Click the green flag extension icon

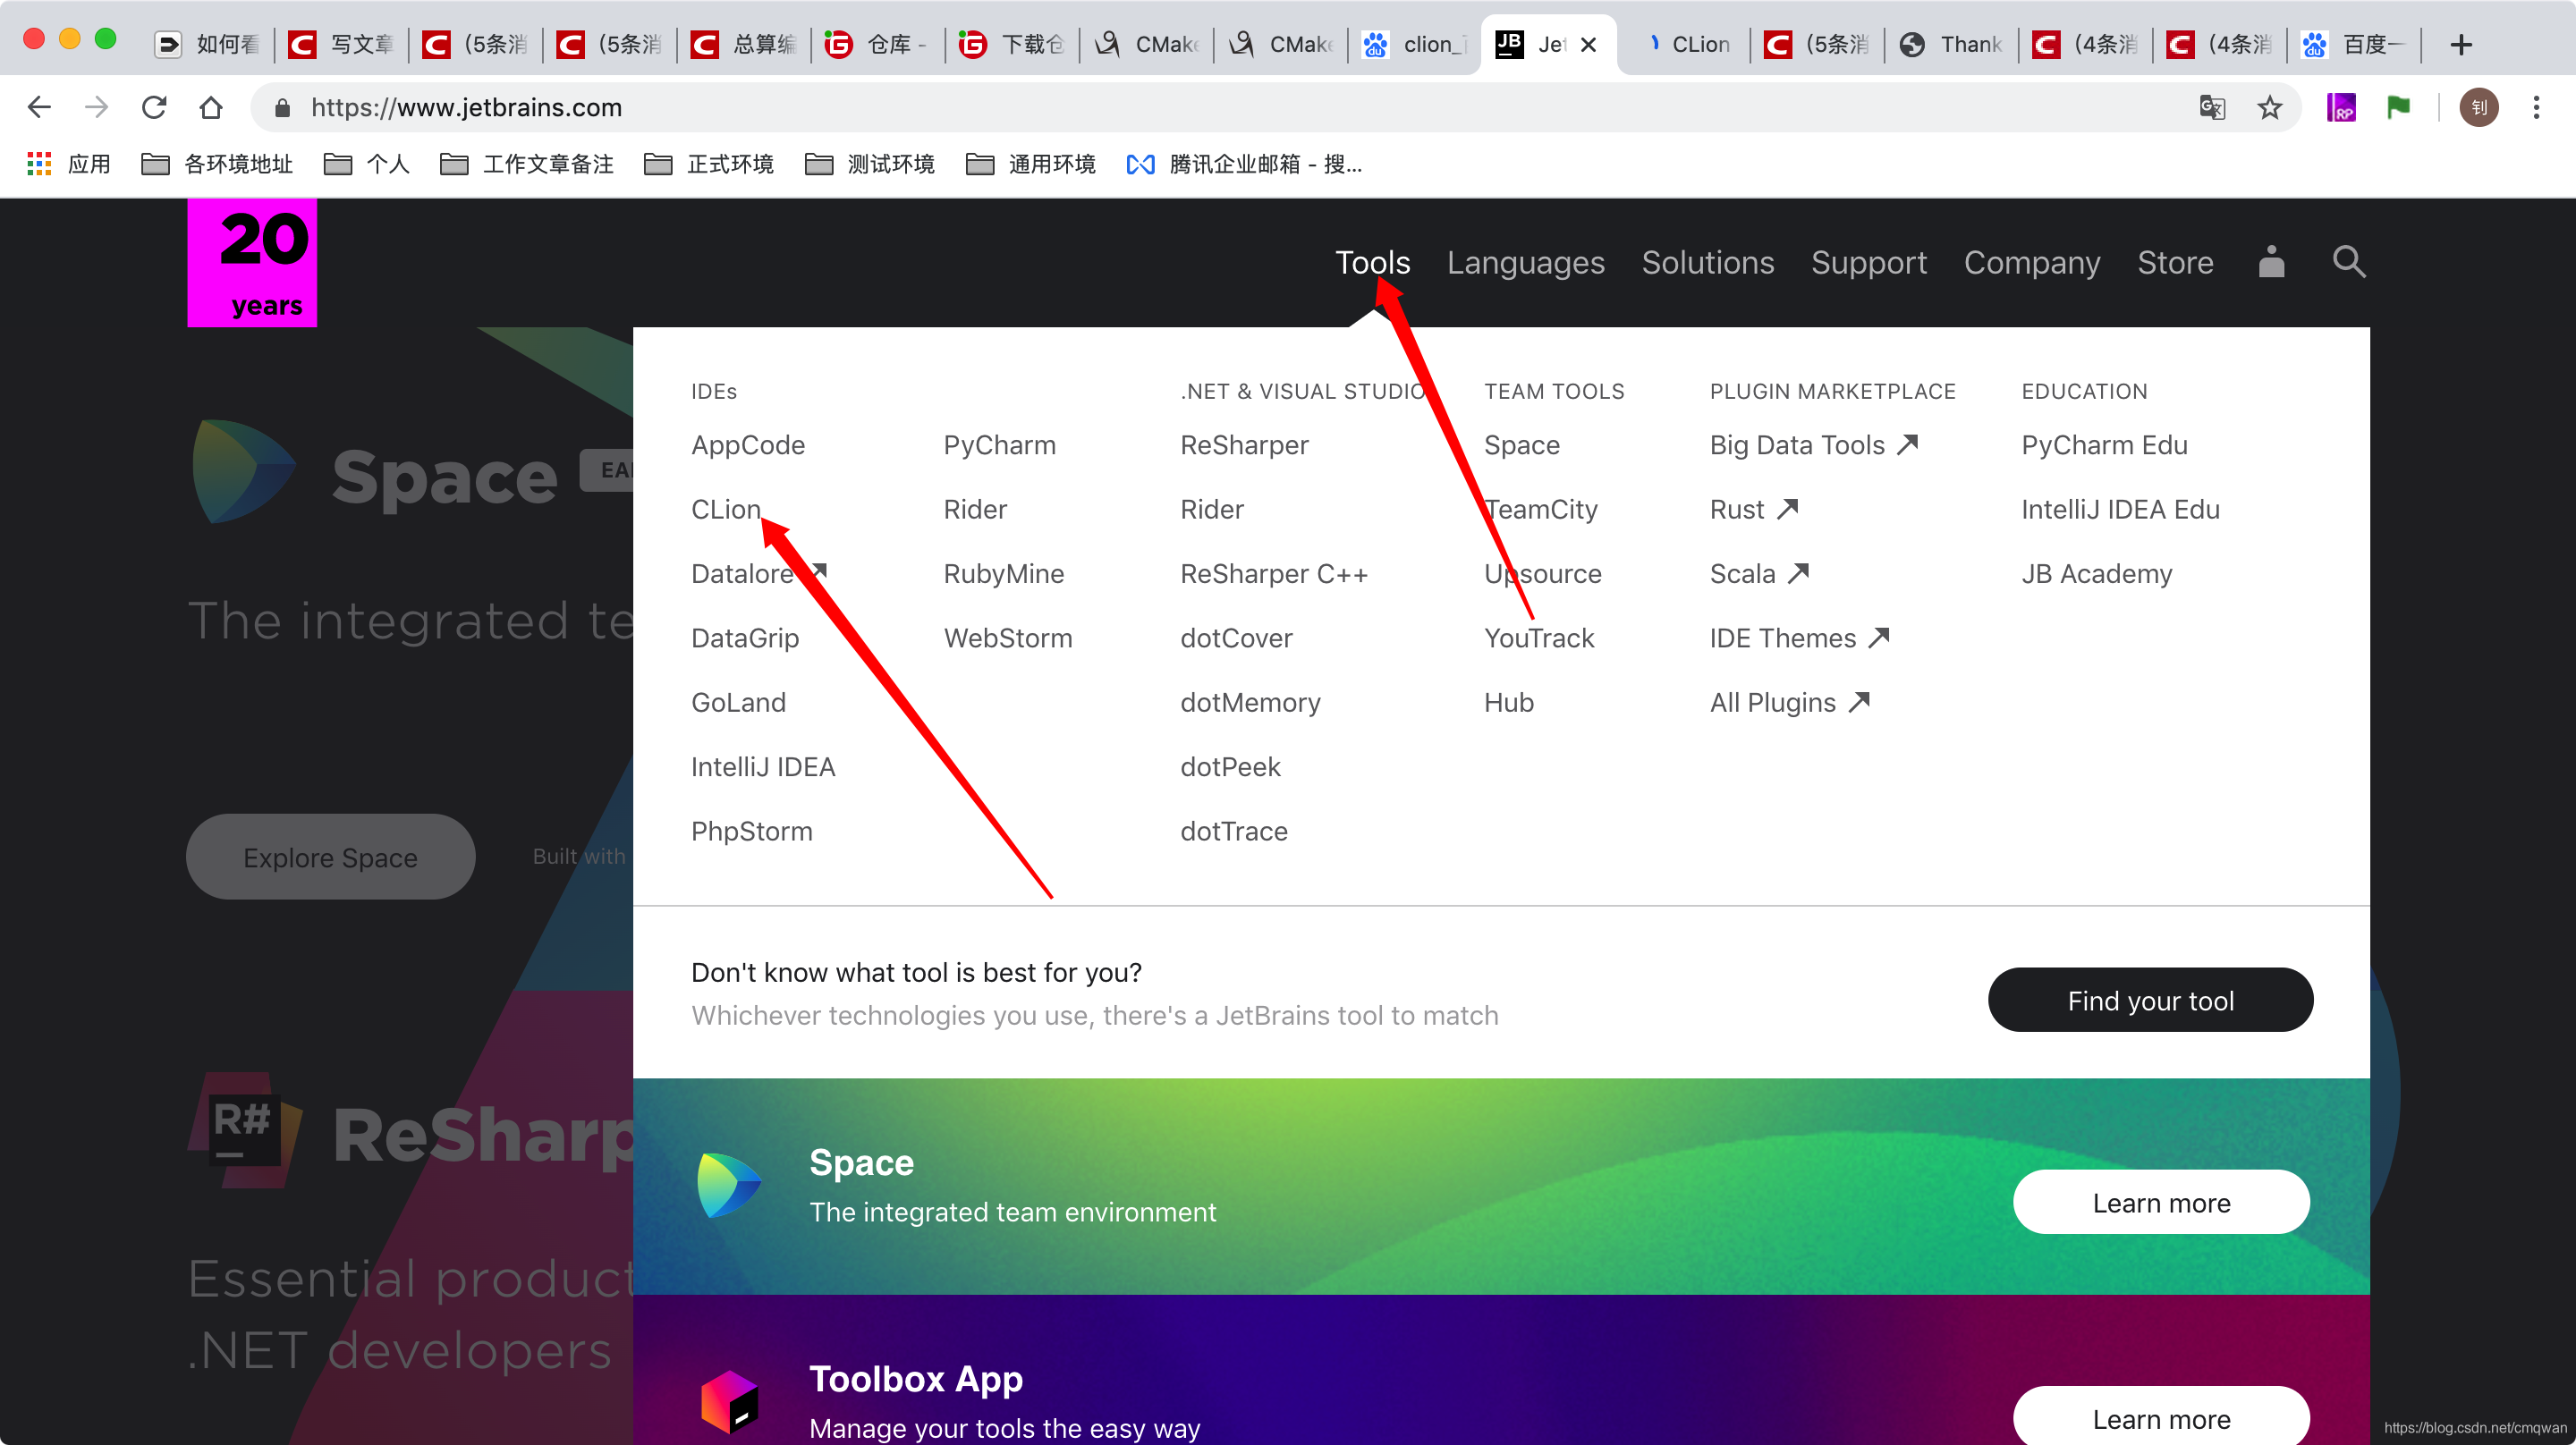click(2398, 107)
